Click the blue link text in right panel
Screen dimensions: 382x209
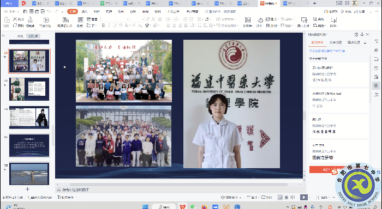click(327, 51)
